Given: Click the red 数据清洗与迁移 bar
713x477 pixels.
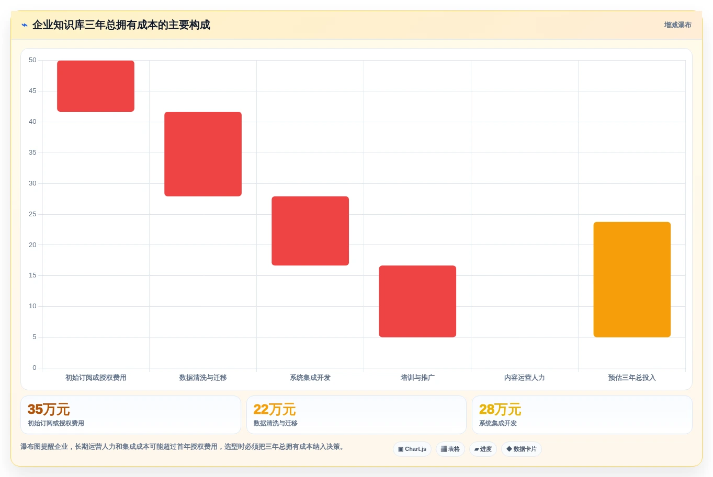Looking at the screenshot, I should pyautogui.click(x=203, y=154).
